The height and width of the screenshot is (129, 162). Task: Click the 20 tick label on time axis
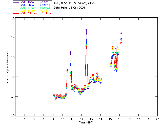pyautogui.click(x=157, y=119)
